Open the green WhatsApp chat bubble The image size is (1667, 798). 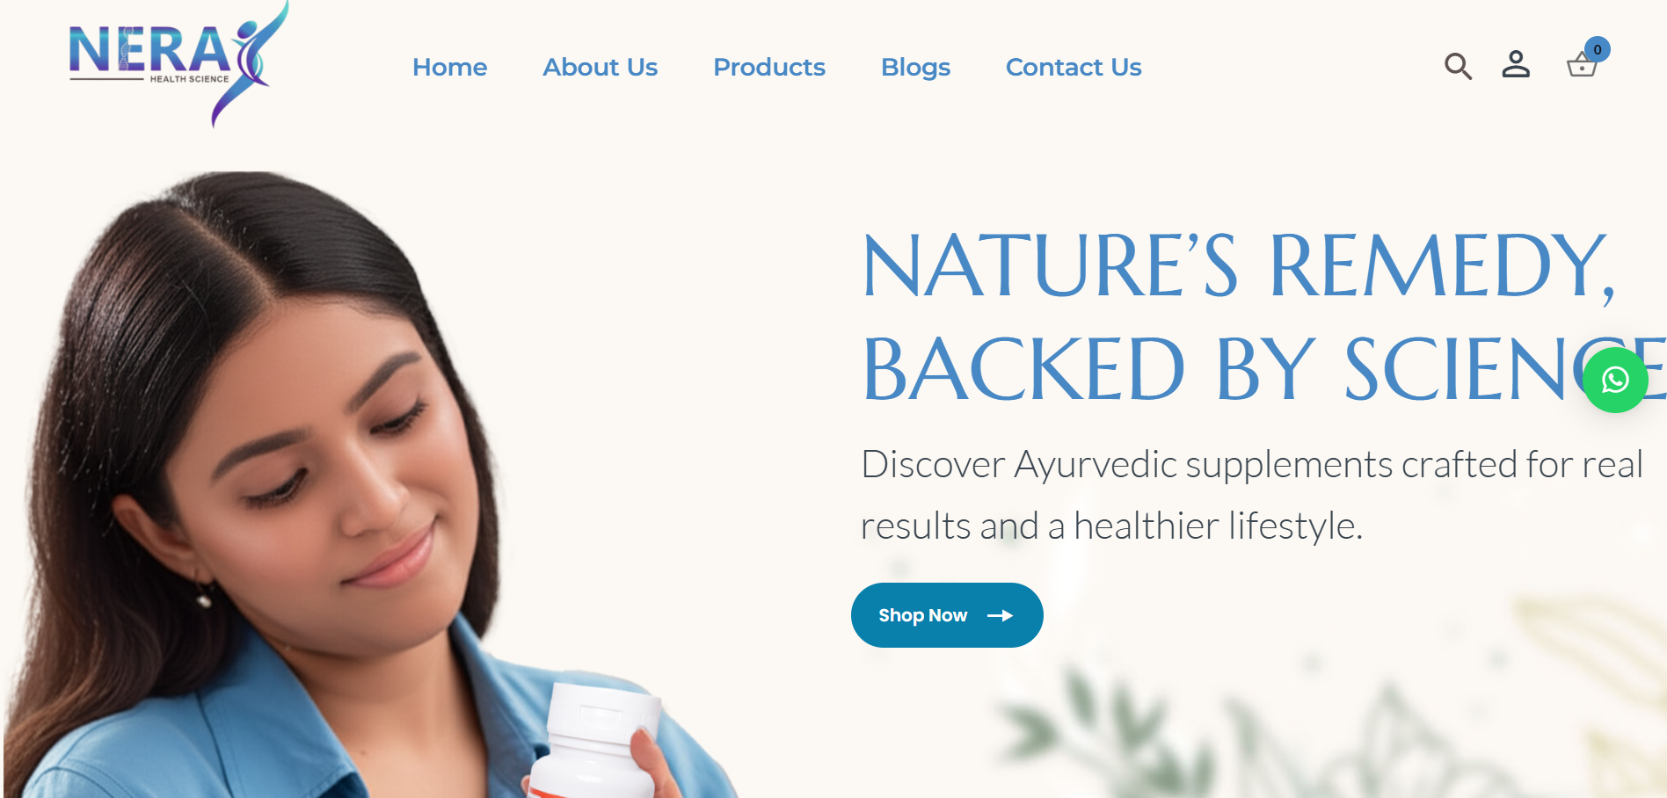(x=1615, y=380)
